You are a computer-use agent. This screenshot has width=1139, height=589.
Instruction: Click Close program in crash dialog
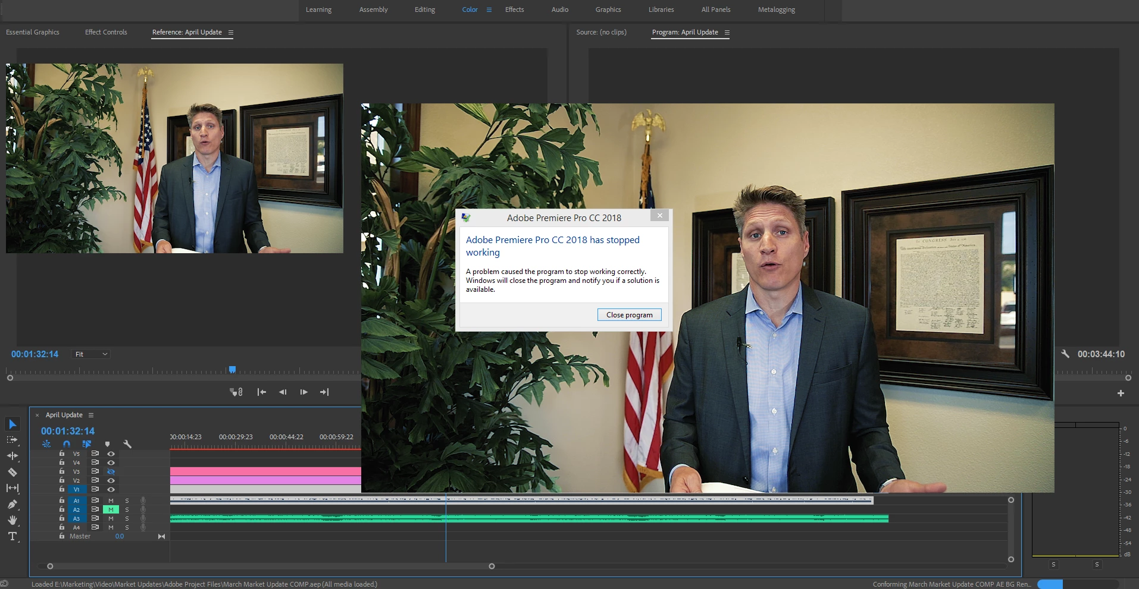pos(630,315)
